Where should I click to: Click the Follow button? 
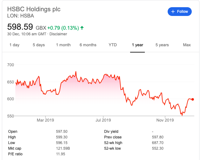tap(180, 12)
